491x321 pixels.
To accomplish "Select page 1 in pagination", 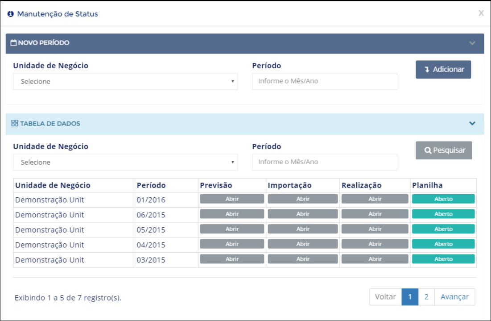I will pos(410,297).
